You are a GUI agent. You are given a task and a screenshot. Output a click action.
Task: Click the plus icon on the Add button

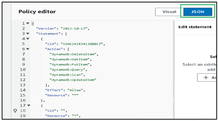pos(206,77)
